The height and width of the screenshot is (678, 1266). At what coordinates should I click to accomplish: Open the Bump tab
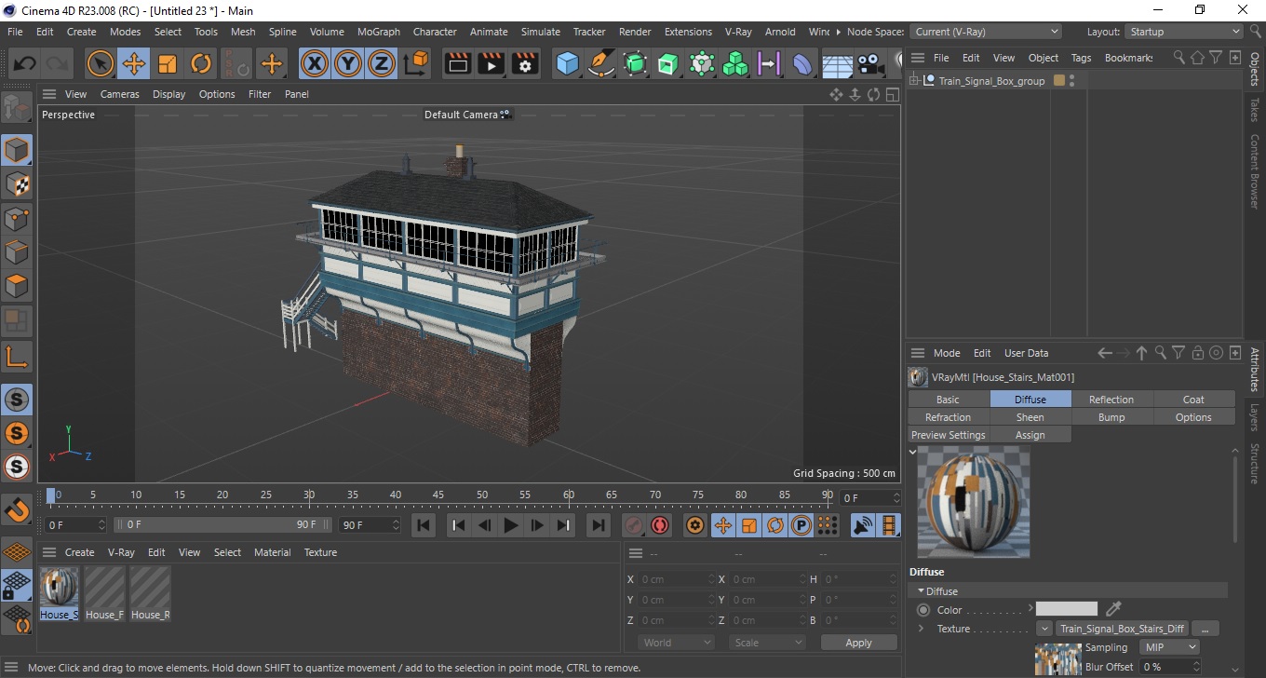[1111, 417]
